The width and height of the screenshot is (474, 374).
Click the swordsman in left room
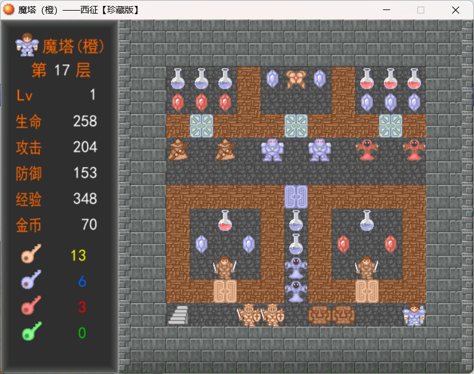tap(225, 268)
